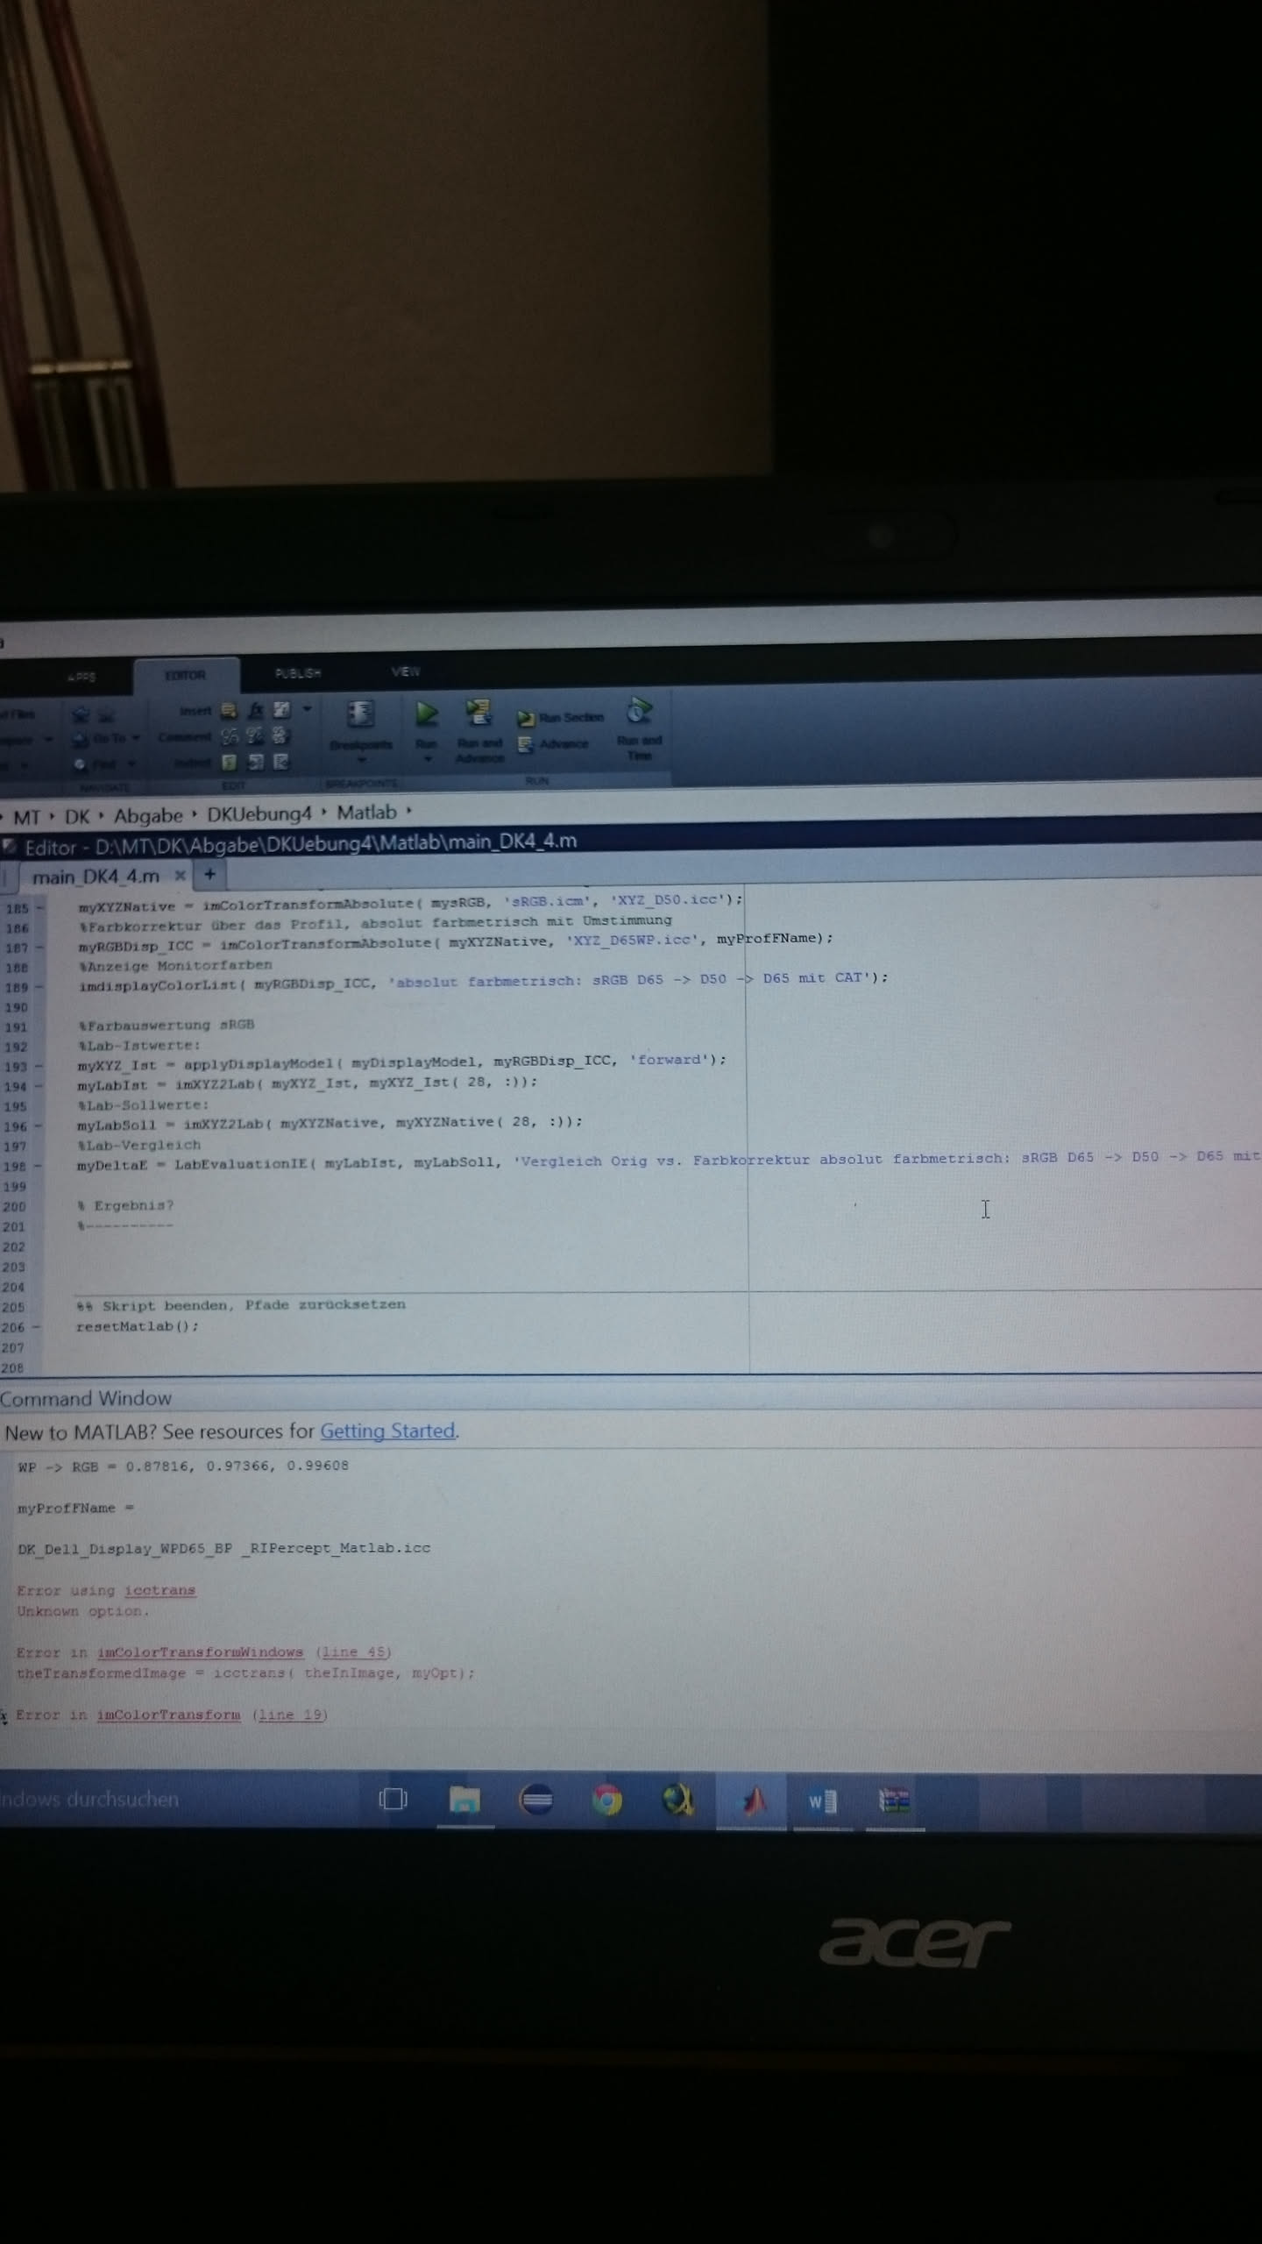Expand the Go To dropdown
Screen dimensions: 1262x2244
pos(136,738)
